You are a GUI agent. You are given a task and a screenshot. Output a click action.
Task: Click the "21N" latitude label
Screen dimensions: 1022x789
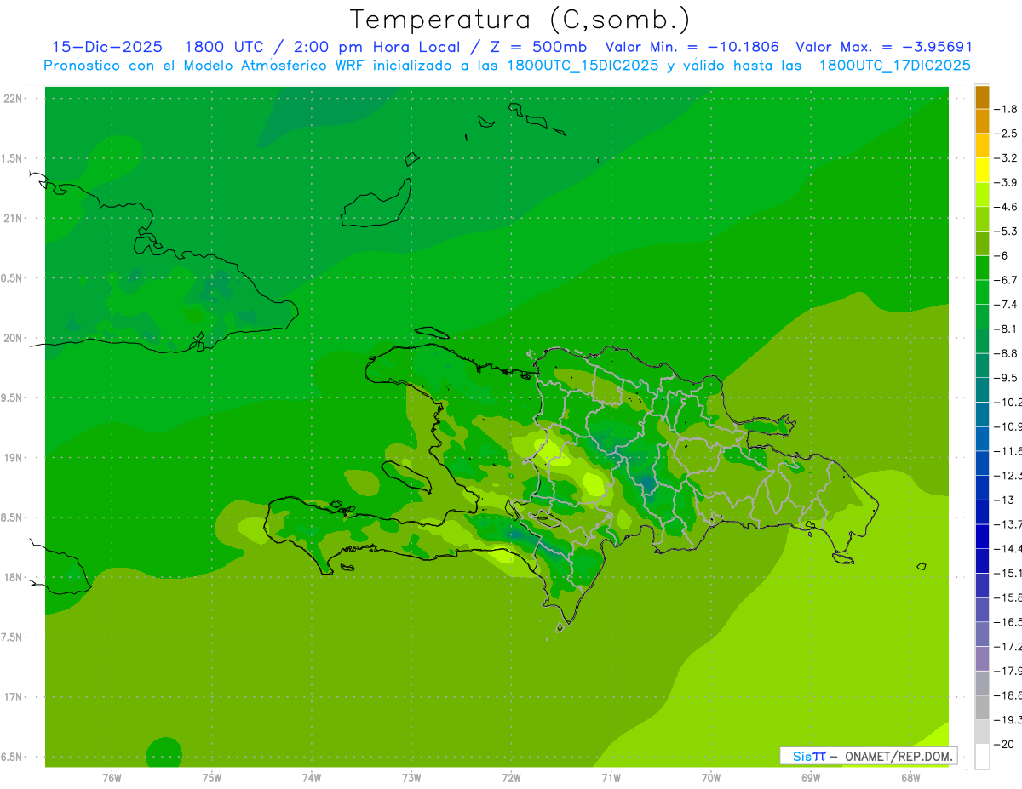point(14,218)
